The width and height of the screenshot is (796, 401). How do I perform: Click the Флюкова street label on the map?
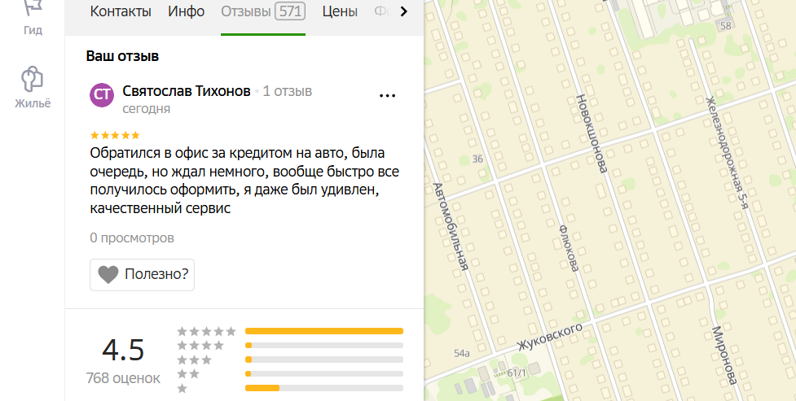569,248
